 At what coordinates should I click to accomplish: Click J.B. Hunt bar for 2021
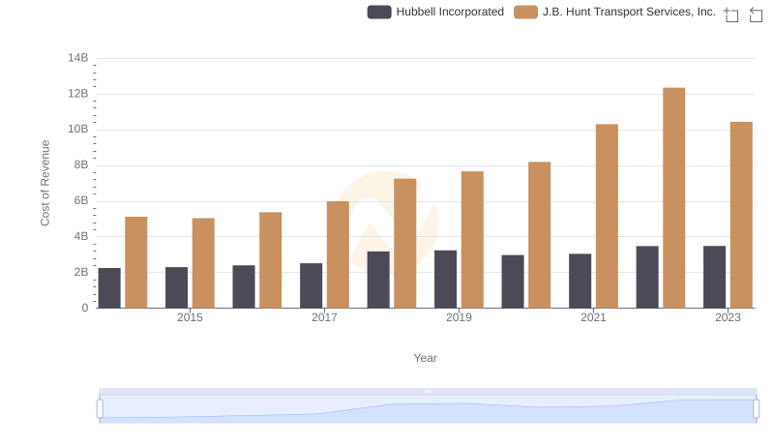[607, 216]
